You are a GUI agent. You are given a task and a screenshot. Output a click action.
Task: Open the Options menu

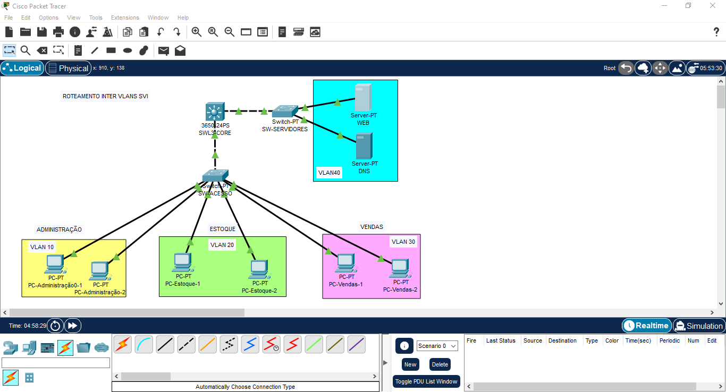click(48, 18)
